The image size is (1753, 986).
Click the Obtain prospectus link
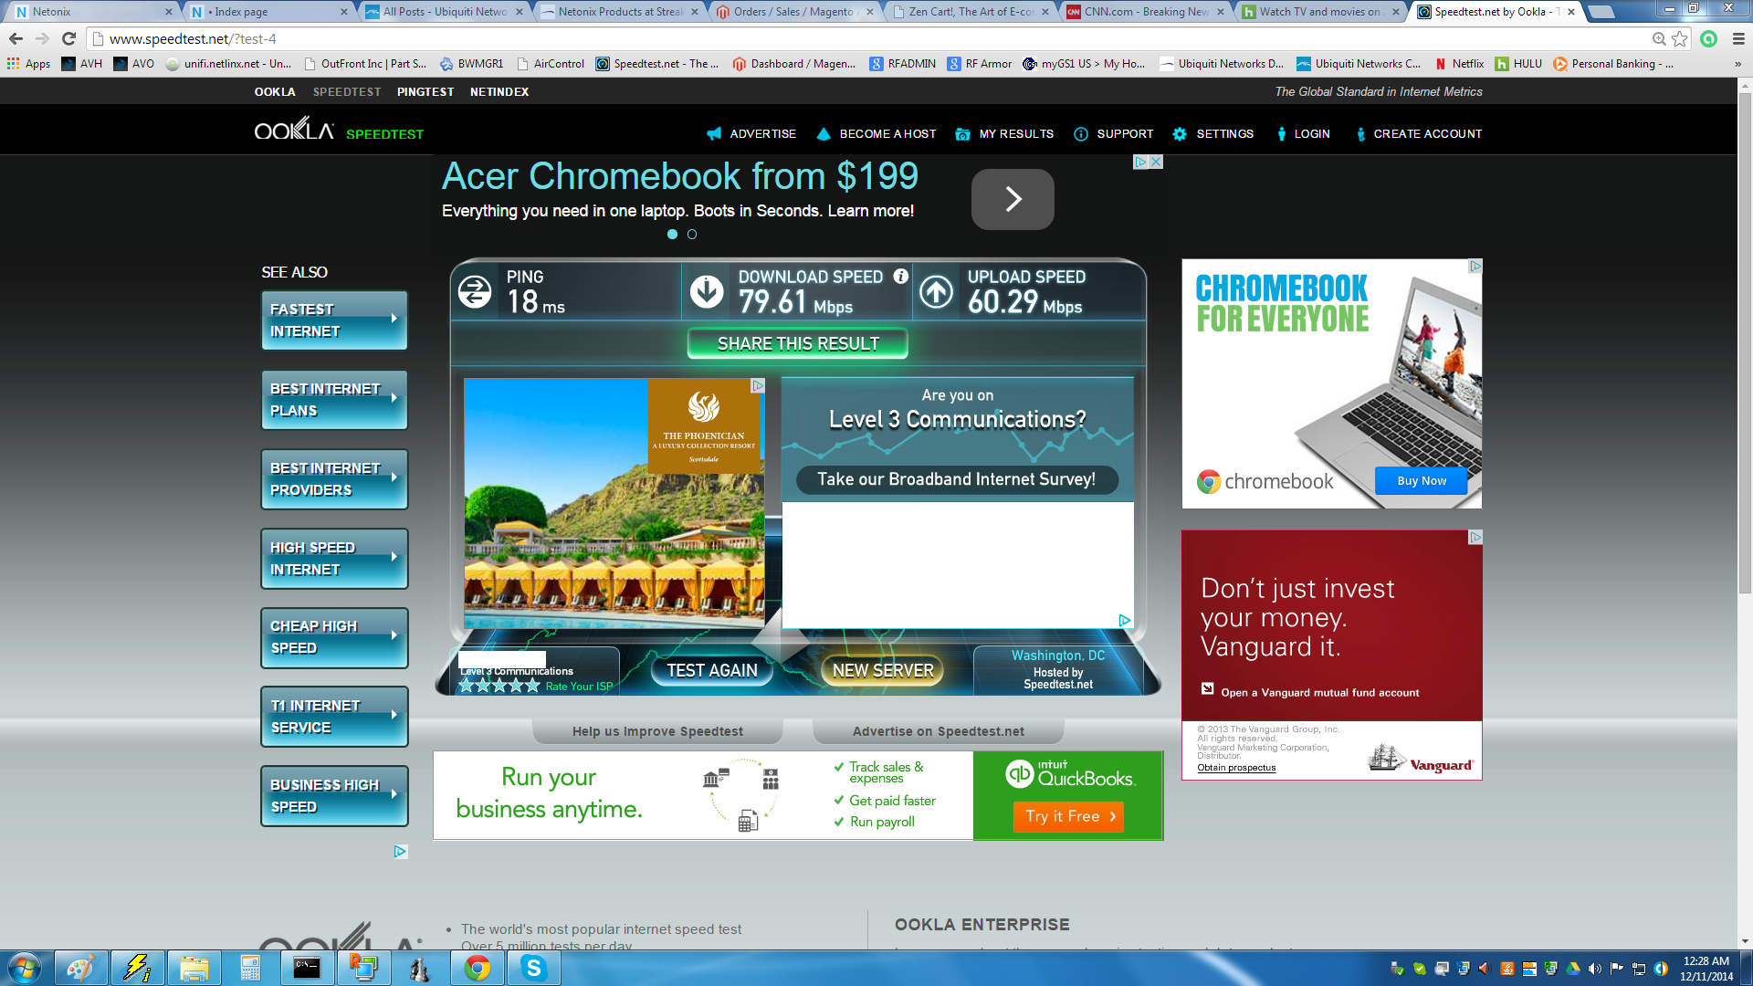[x=1236, y=768]
